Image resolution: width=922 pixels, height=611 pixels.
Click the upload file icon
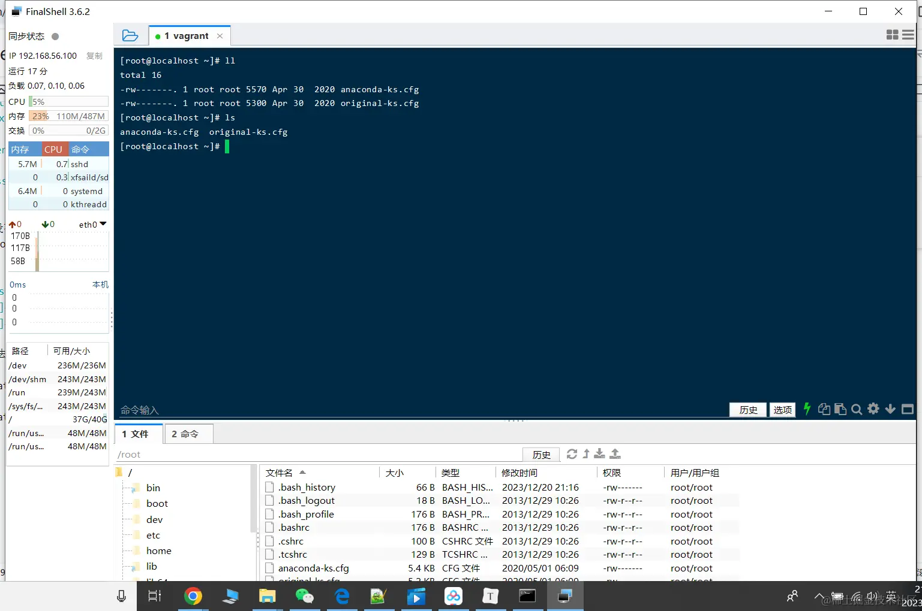click(x=615, y=454)
